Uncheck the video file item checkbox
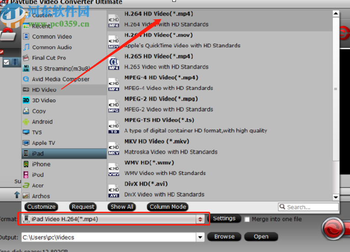This screenshot has width=350, height=252. (x=6, y=62)
